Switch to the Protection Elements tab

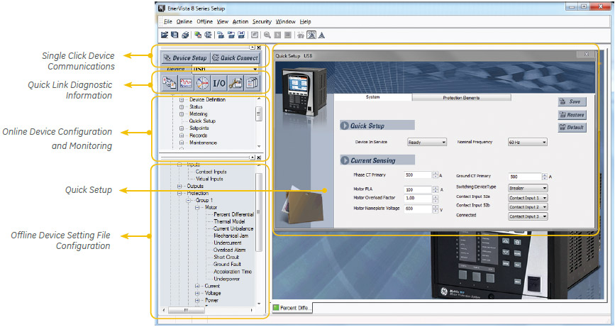coord(461,98)
